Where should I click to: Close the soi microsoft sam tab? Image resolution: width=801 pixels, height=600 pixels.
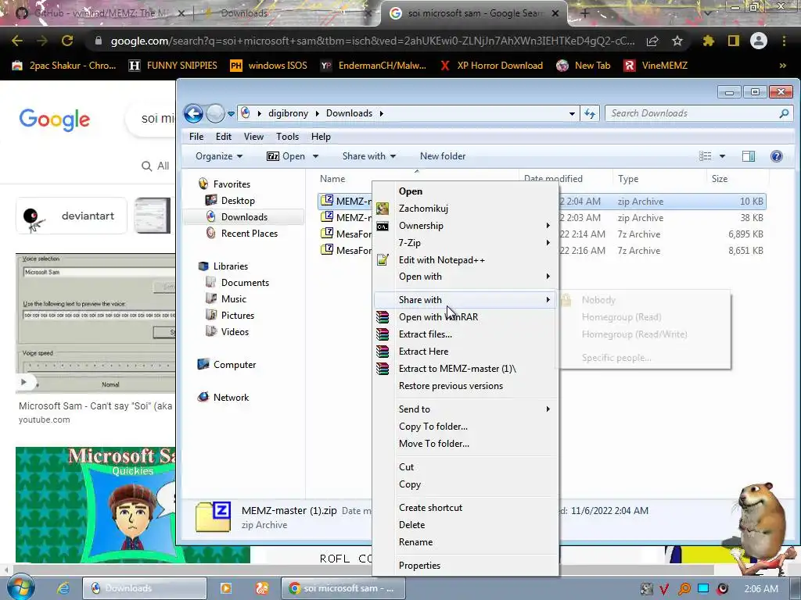click(x=555, y=14)
